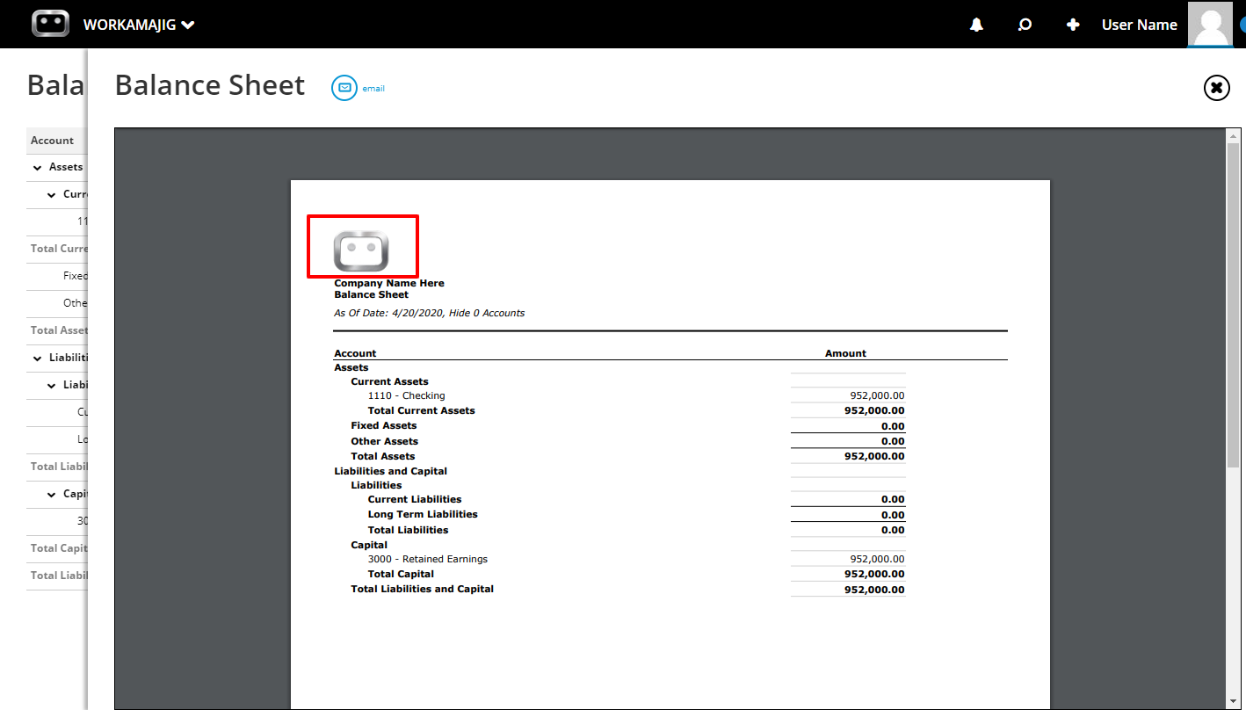Click the 'Total Asset' row in background list
The width and height of the screenshot is (1246, 710).
[57, 330]
